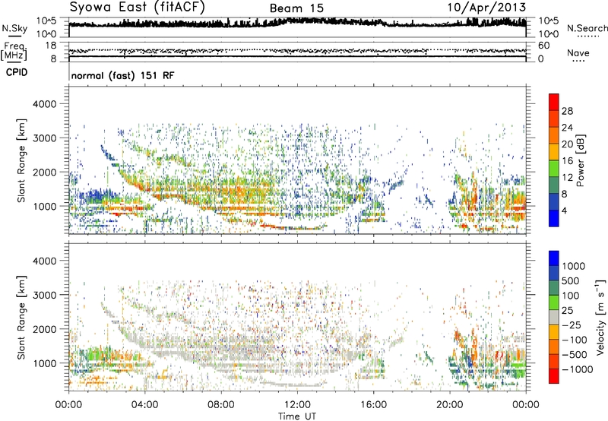Click the "16" label on power colorbar
608x421 pixels.
pyautogui.click(x=567, y=161)
